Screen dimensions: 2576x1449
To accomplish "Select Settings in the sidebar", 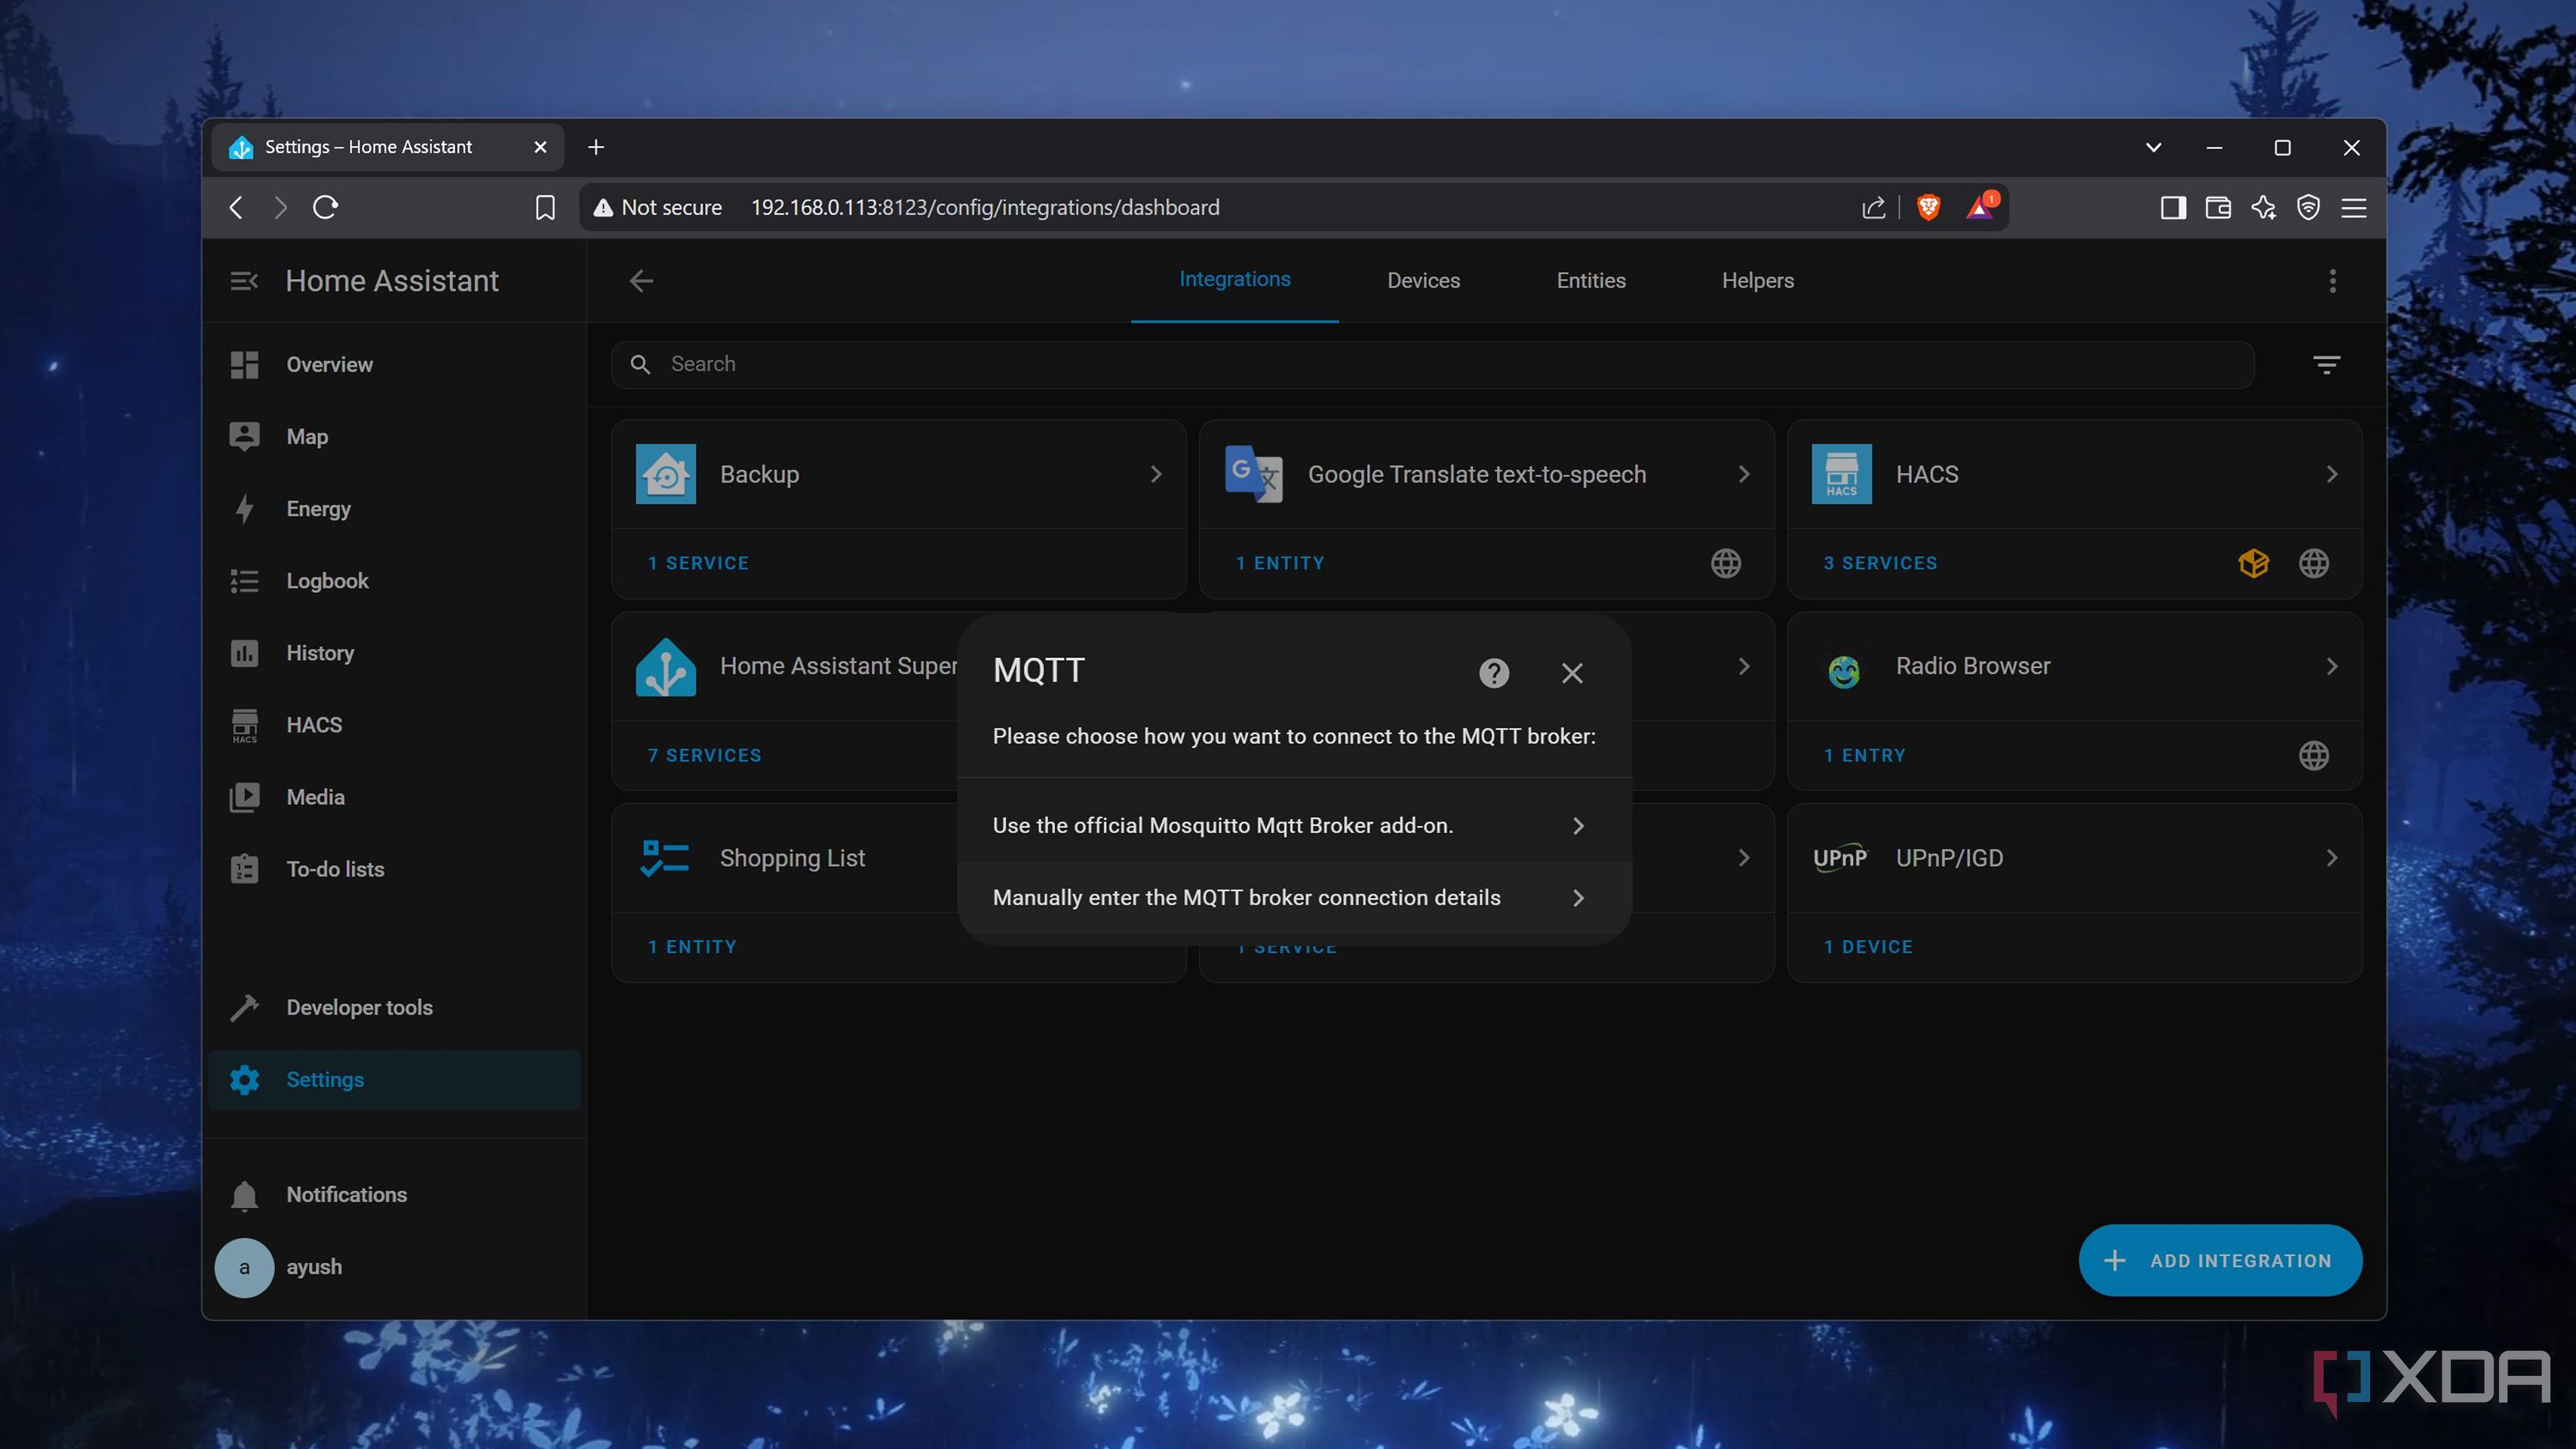I will coord(395,1079).
